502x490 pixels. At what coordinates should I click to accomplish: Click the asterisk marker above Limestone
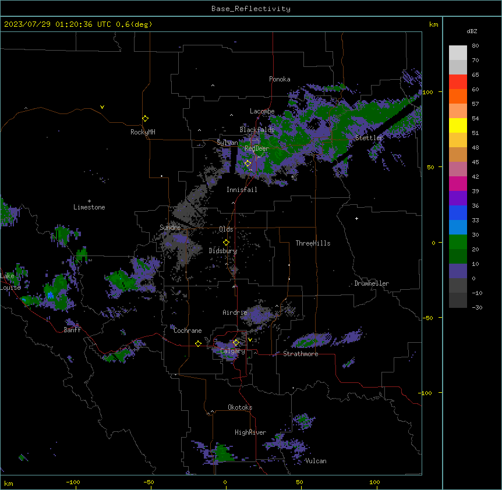pyautogui.click(x=89, y=201)
